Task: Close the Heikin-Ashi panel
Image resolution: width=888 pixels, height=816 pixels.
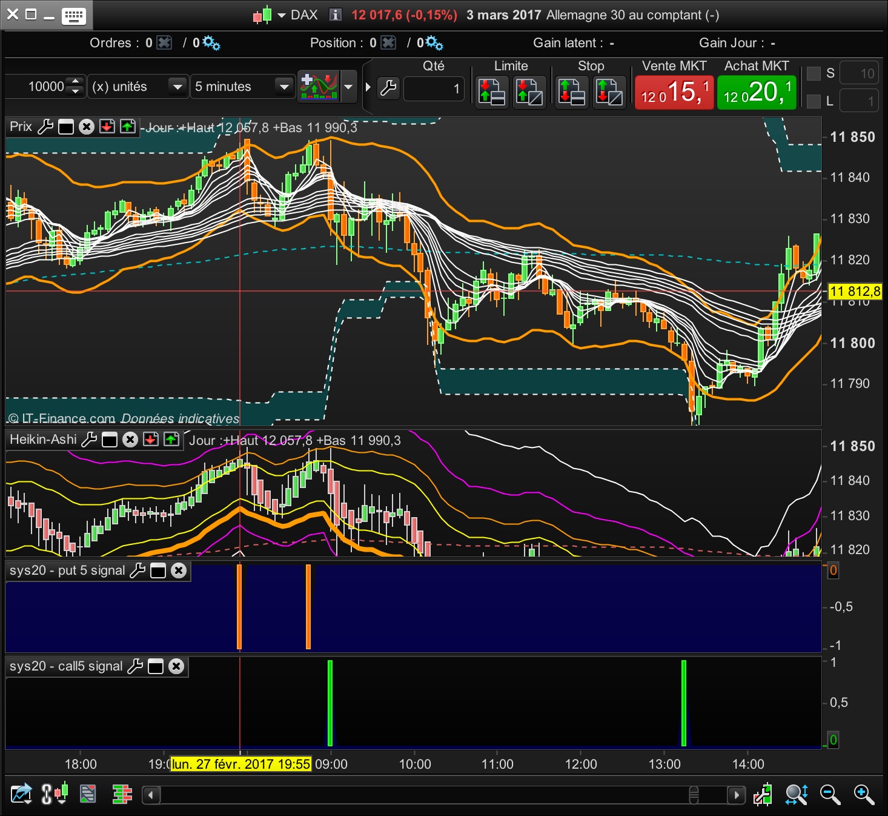Action: (x=130, y=440)
